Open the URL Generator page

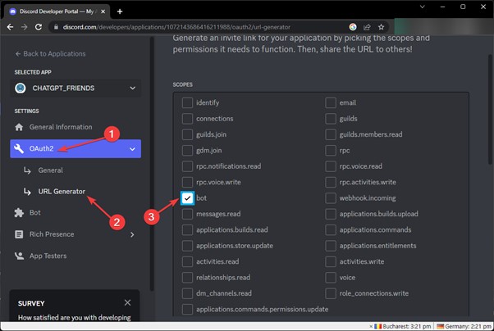61,192
